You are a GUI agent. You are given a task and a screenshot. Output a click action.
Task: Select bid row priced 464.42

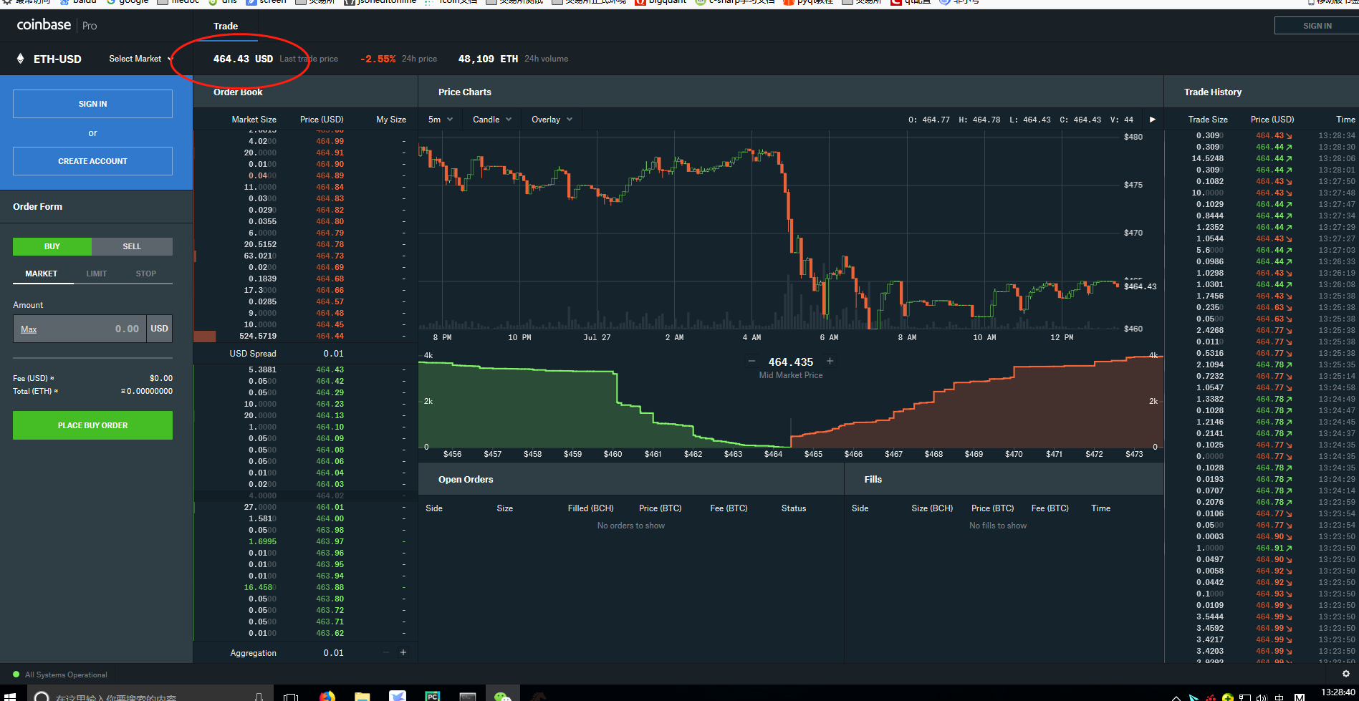(305, 381)
